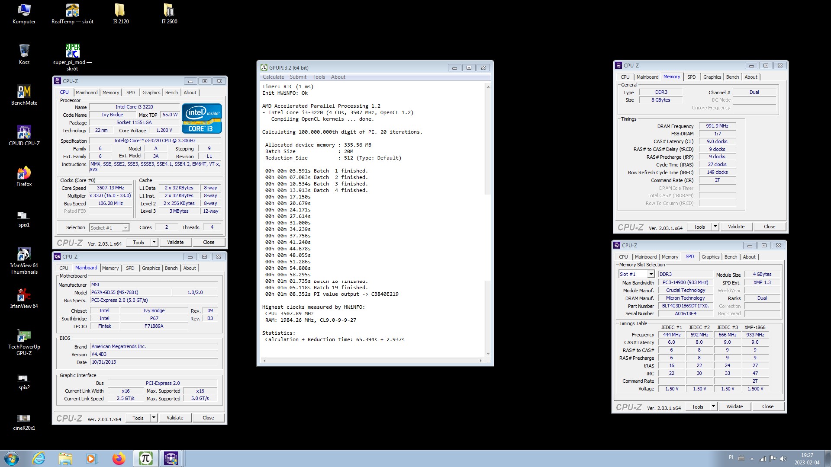Viewport: 831px width, 467px height.
Task: Click the Action Center flag tray icon
Action: click(x=773, y=459)
